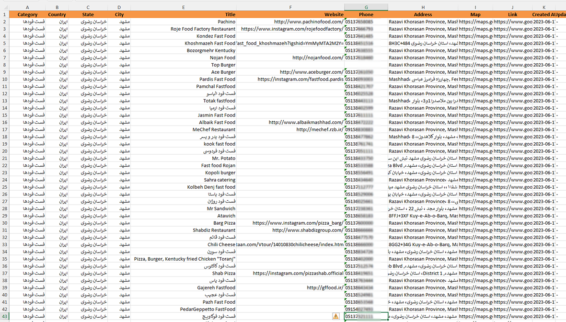This screenshot has width=566, height=322.
Task: Select row 30 using its row number
Action: (4, 223)
